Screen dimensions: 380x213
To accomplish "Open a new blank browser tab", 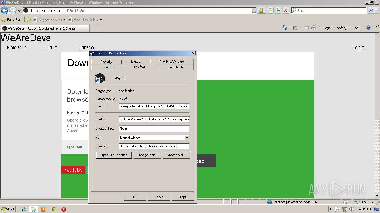I will click(94, 28).
